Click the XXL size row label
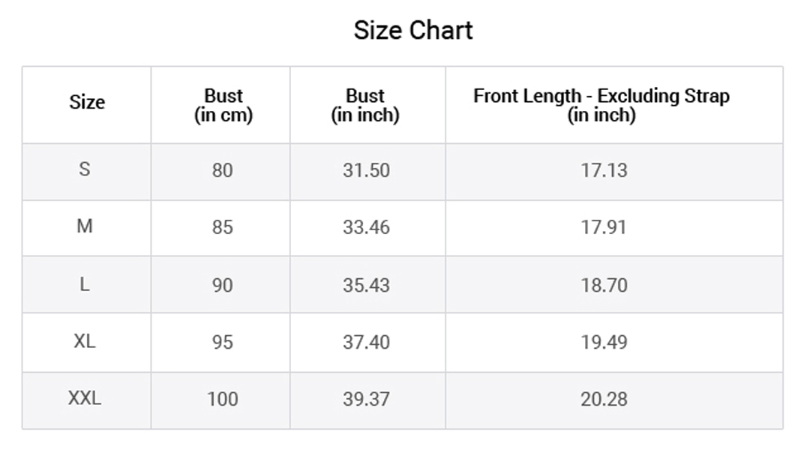804x450 pixels. tap(85, 397)
